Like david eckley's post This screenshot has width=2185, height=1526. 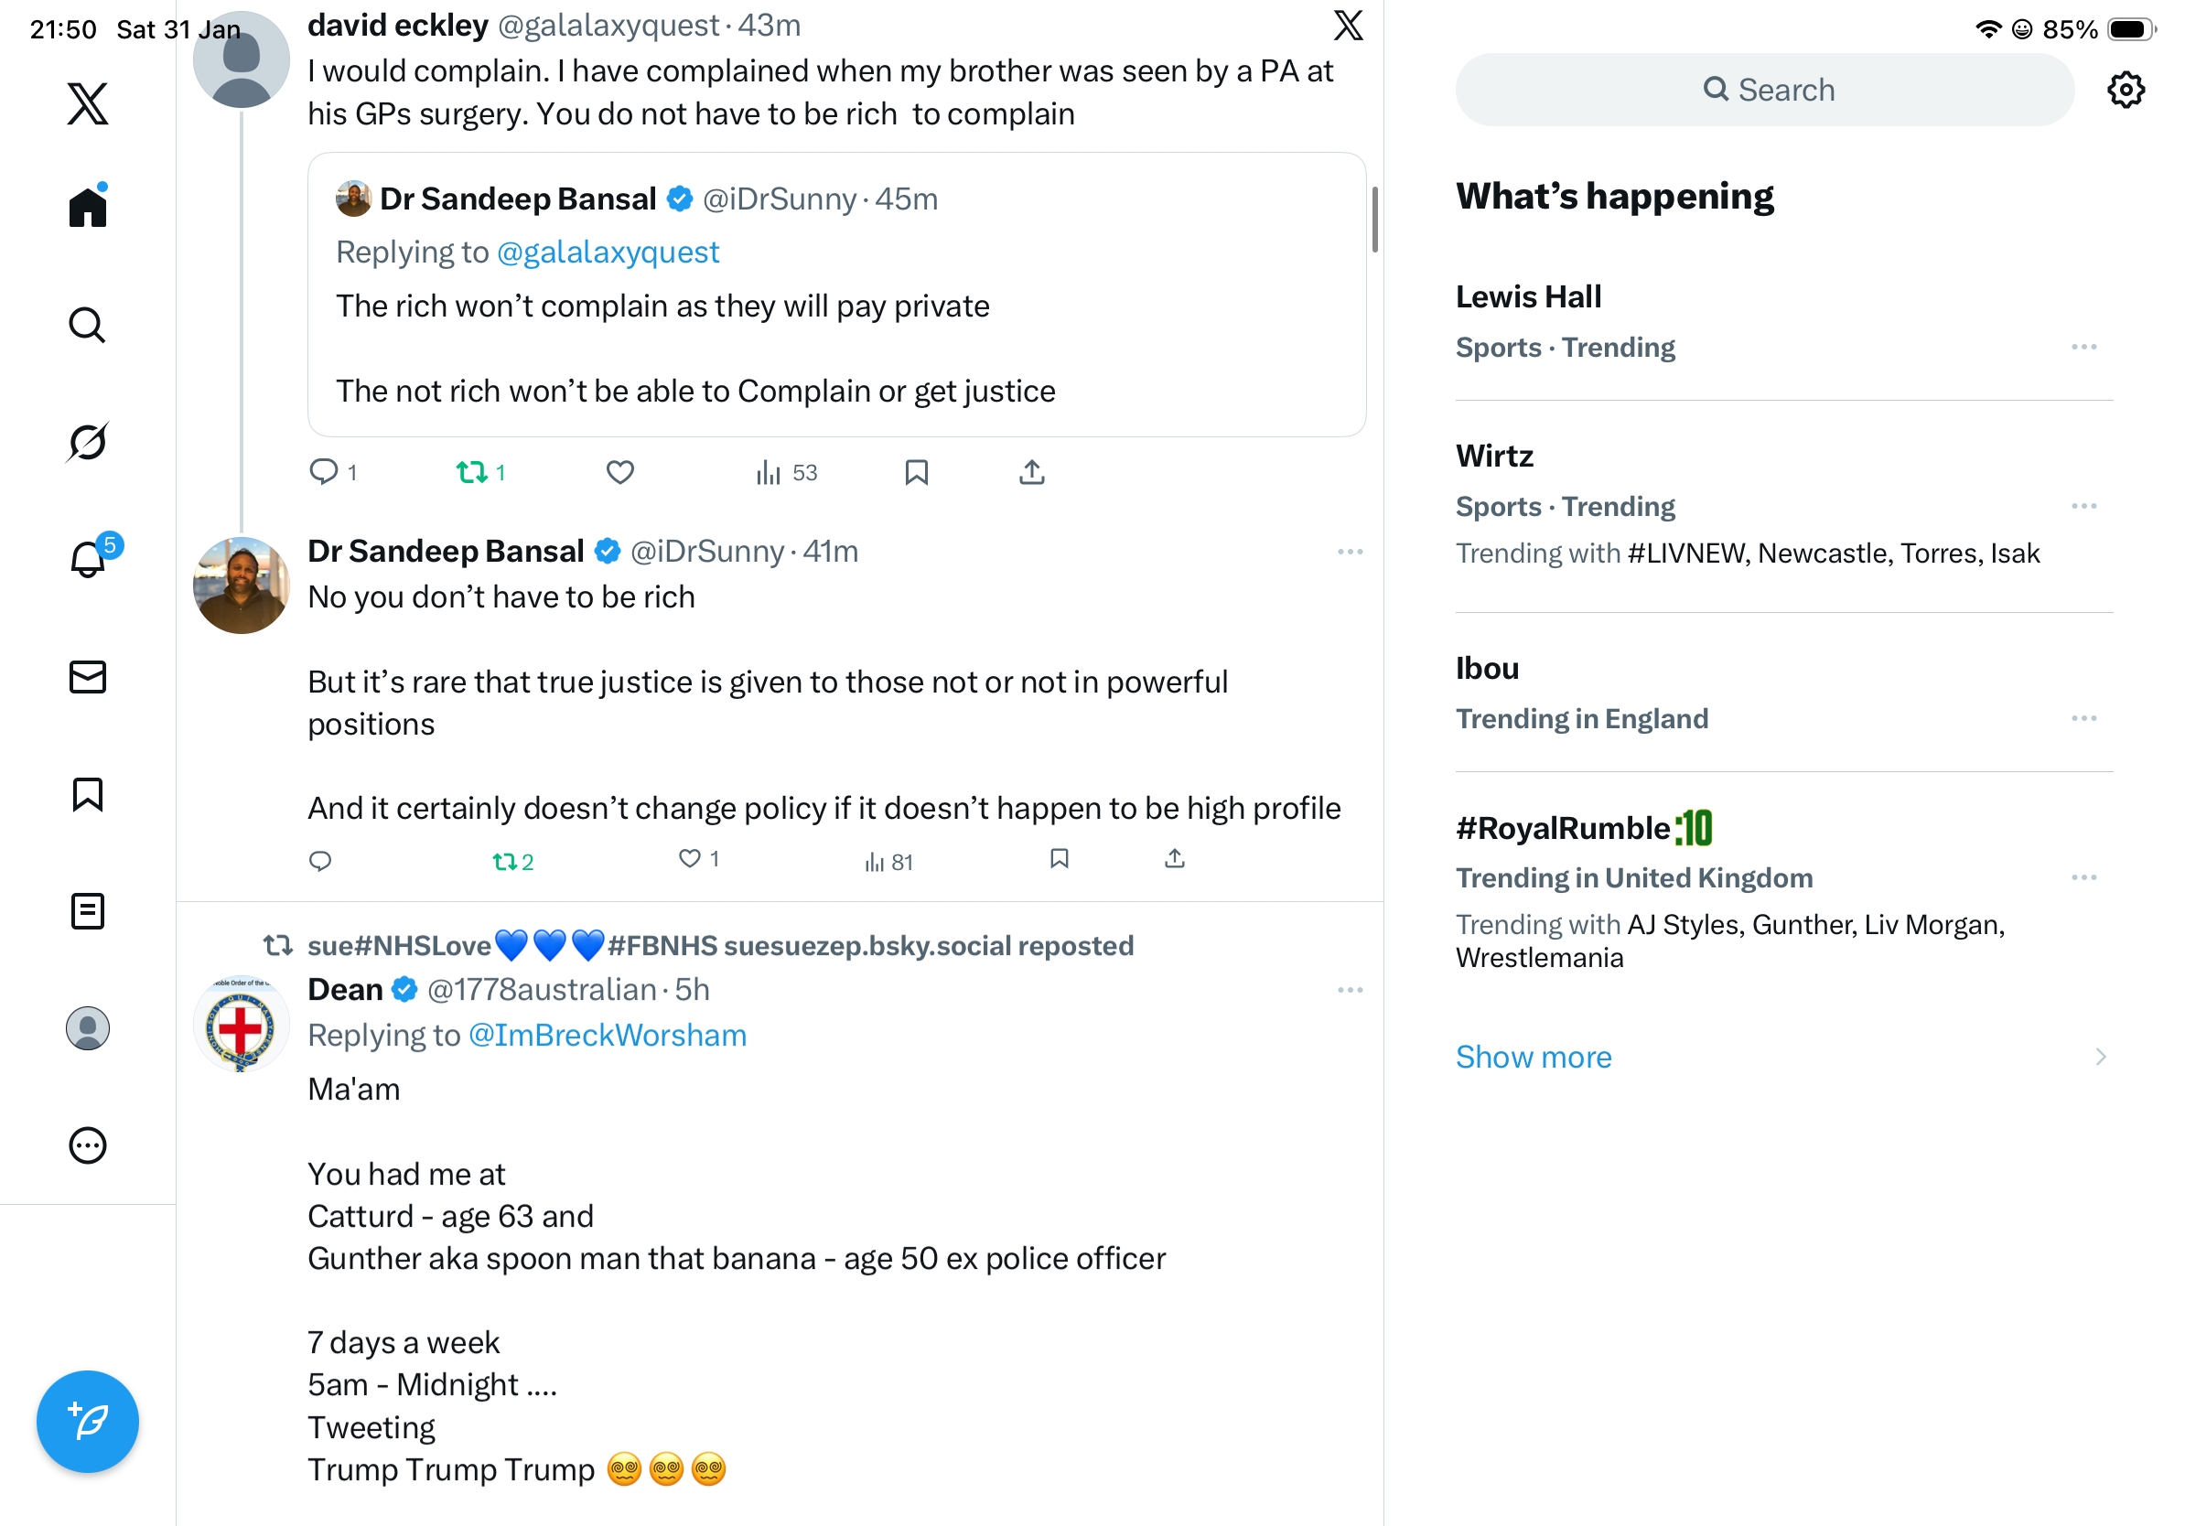point(619,473)
